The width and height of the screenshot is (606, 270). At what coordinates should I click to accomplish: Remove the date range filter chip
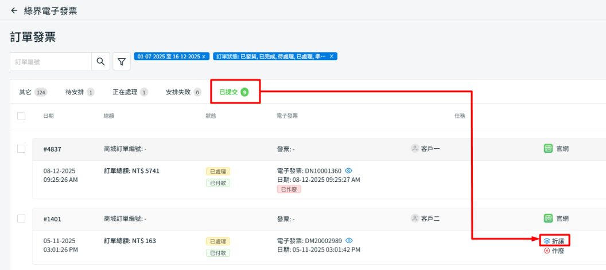[x=204, y=57]
